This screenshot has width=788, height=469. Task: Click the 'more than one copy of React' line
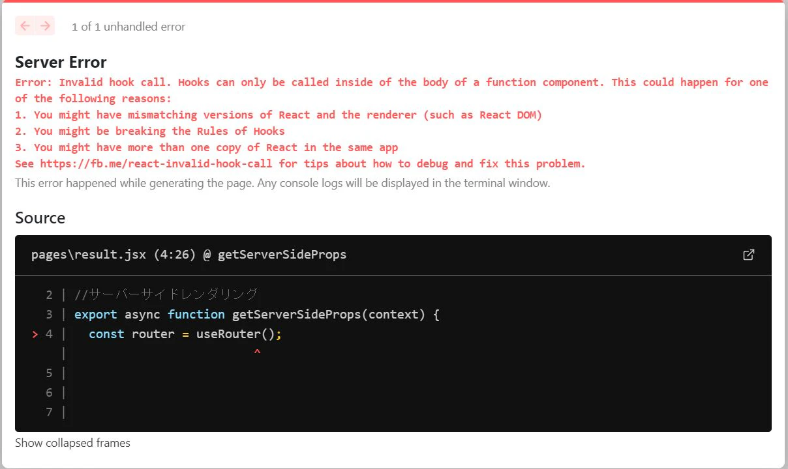pyautogui.click(x=207, y=147)
